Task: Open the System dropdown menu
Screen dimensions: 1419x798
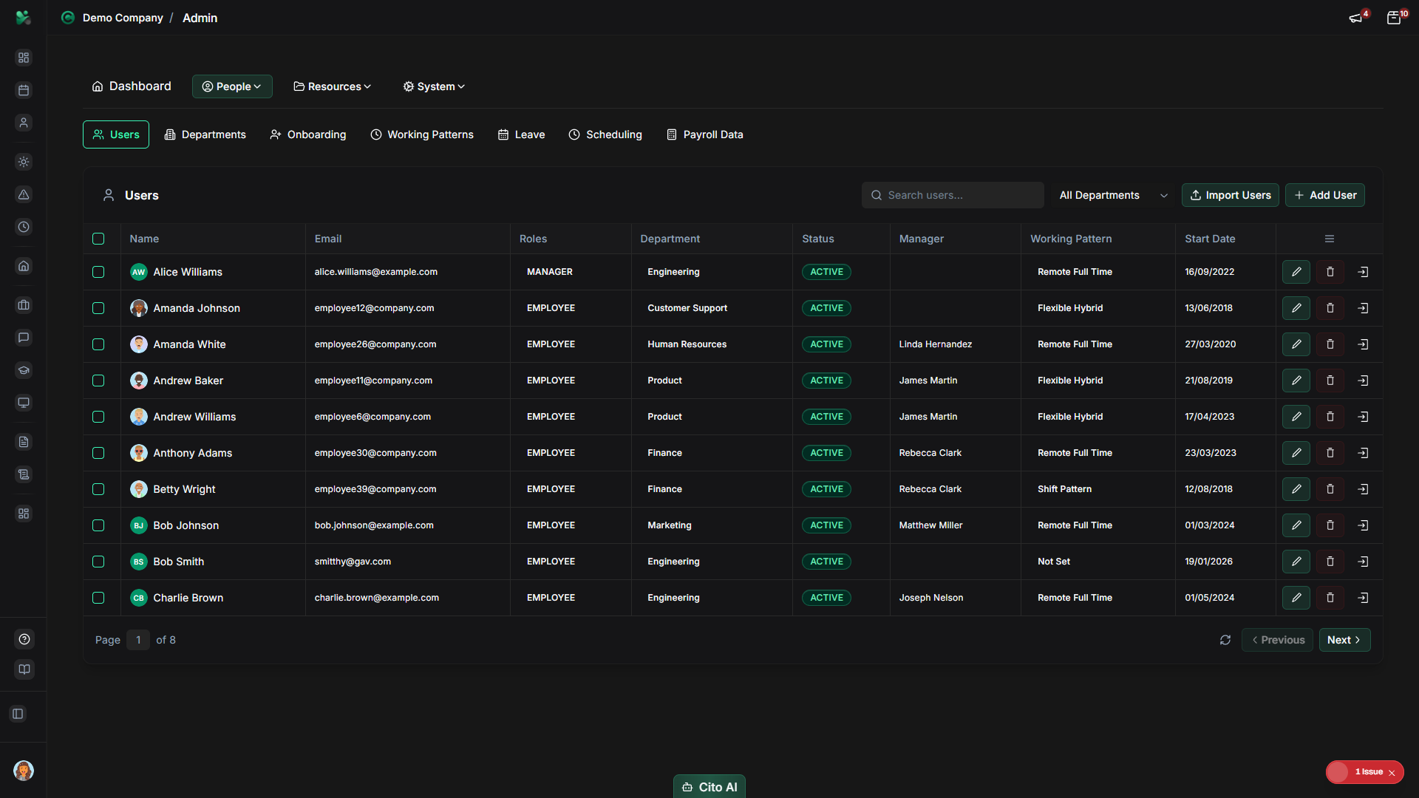Action: click(433, 86)
